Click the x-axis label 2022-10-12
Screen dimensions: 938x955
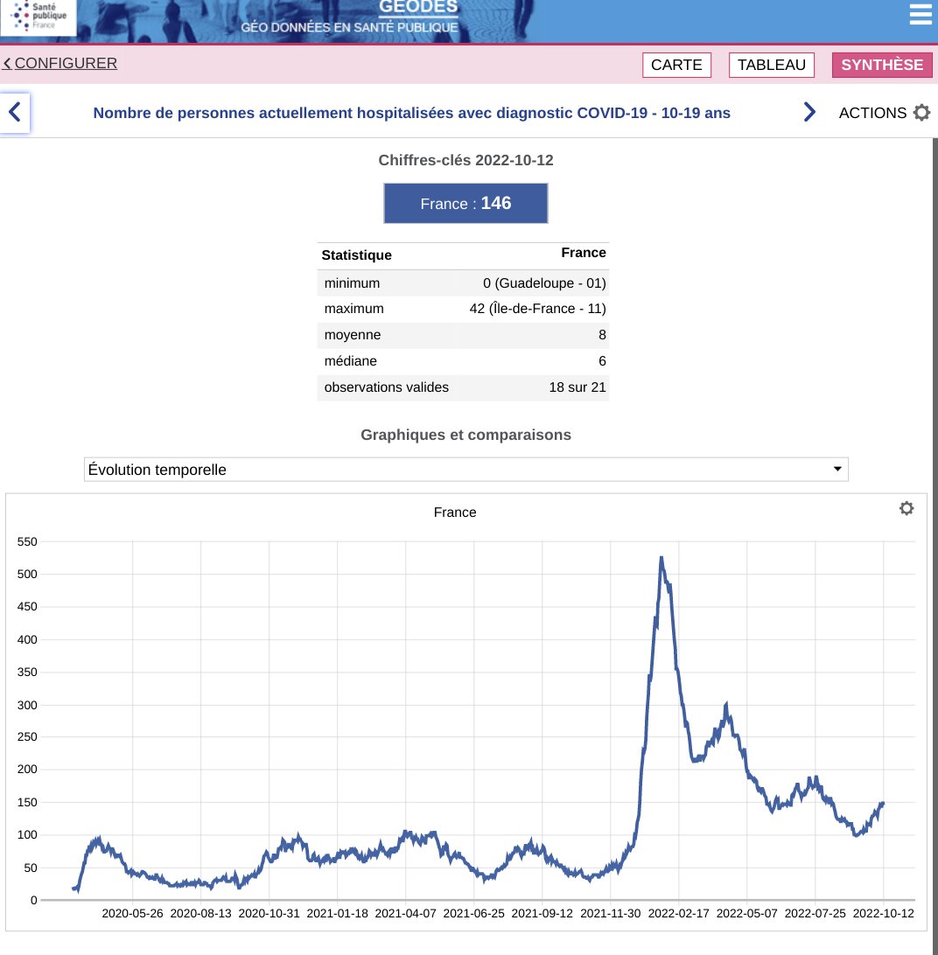point(883,914)
